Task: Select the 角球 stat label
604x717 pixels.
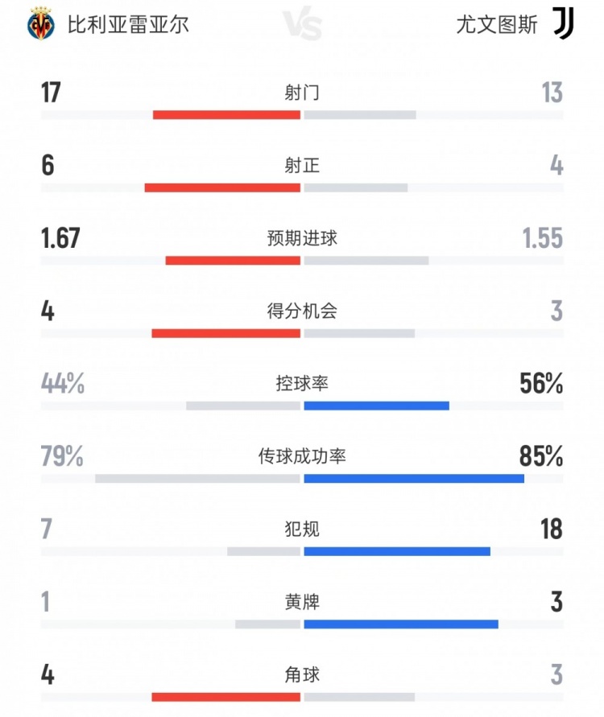Action: (302, 674)
